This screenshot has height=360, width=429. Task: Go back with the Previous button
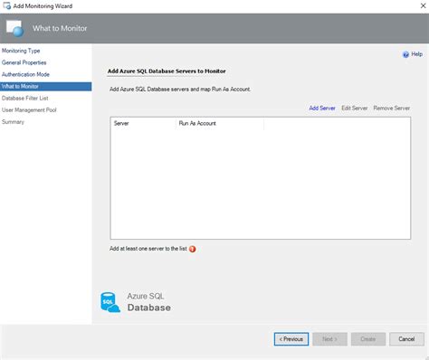pos(291,339)
